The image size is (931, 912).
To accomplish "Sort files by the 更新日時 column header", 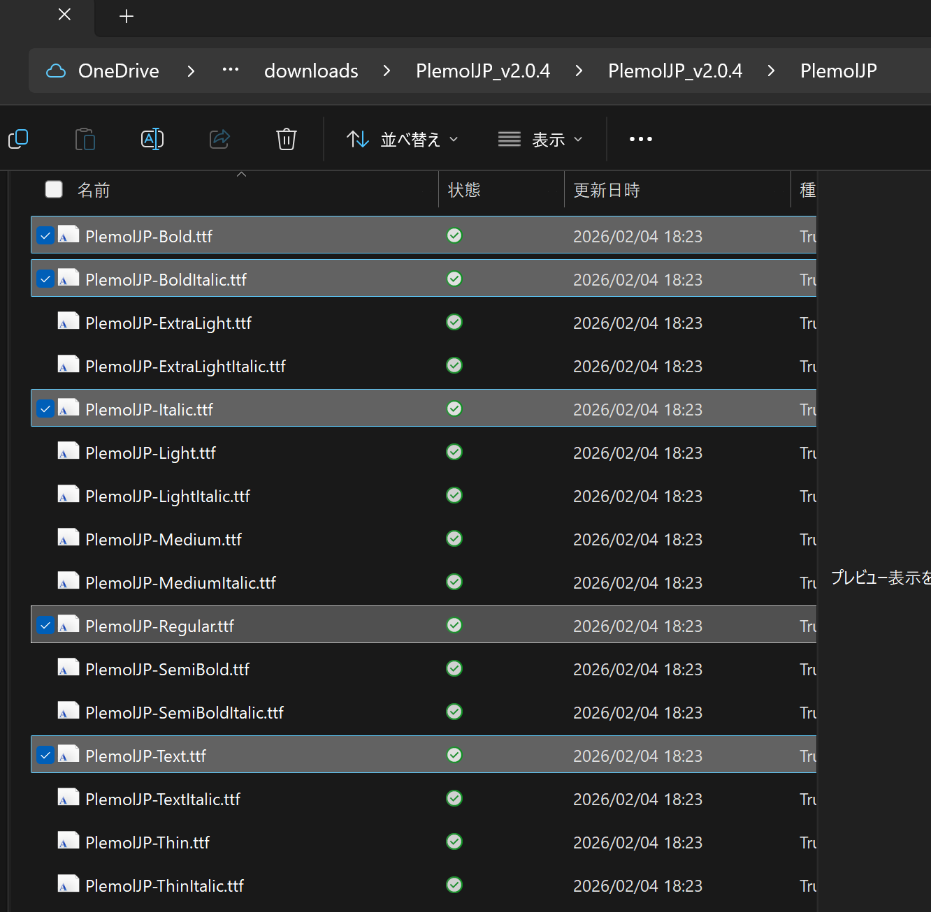I will coord(606,189).
